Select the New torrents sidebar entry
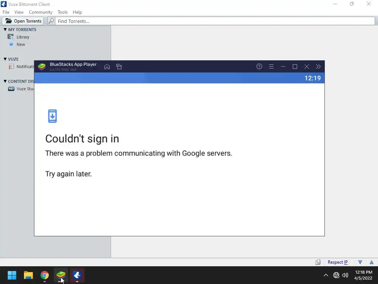 pyautogui.click(x=21, y=44)
